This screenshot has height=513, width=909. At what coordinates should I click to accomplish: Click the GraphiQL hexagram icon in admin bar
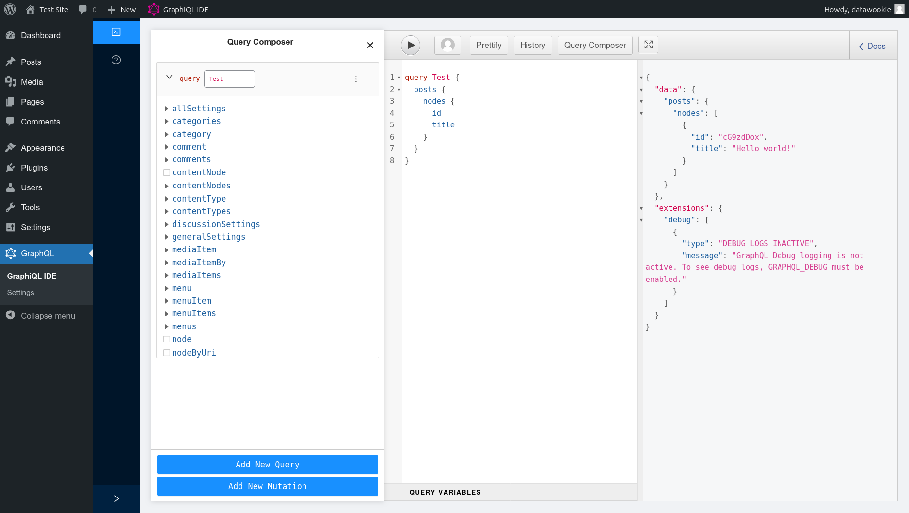[154, 9]
